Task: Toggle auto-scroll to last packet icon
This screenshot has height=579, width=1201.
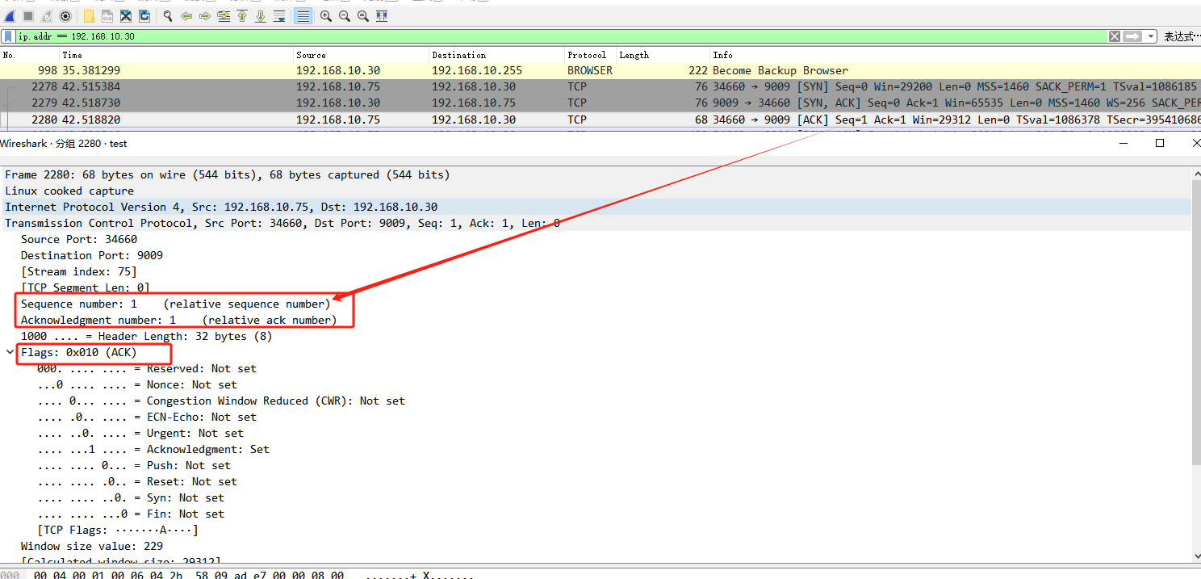Action: point(279,16)
